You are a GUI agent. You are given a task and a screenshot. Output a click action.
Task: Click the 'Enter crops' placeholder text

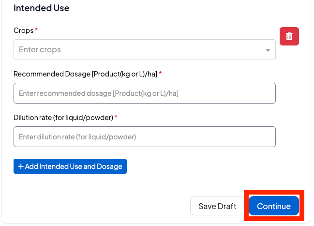[40, 50]
